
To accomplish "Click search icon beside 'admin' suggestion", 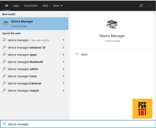I will pyautogui.click(x=4, y=69).
